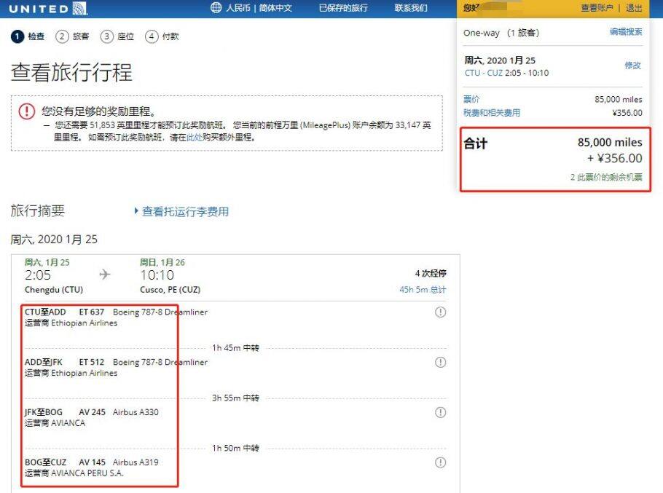Click the + ¥356.00 total tax amount

[614, 159]
